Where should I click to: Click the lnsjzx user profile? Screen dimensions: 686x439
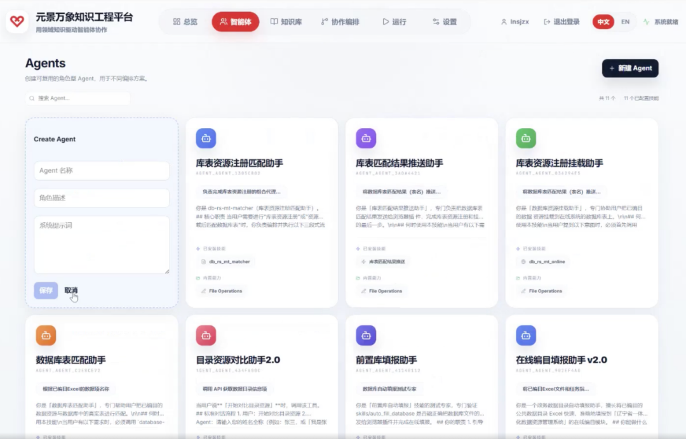click(515, 22)
